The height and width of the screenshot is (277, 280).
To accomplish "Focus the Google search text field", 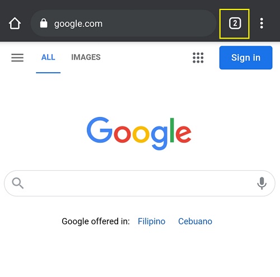I will pyautogui.click(x=139, y=183).
